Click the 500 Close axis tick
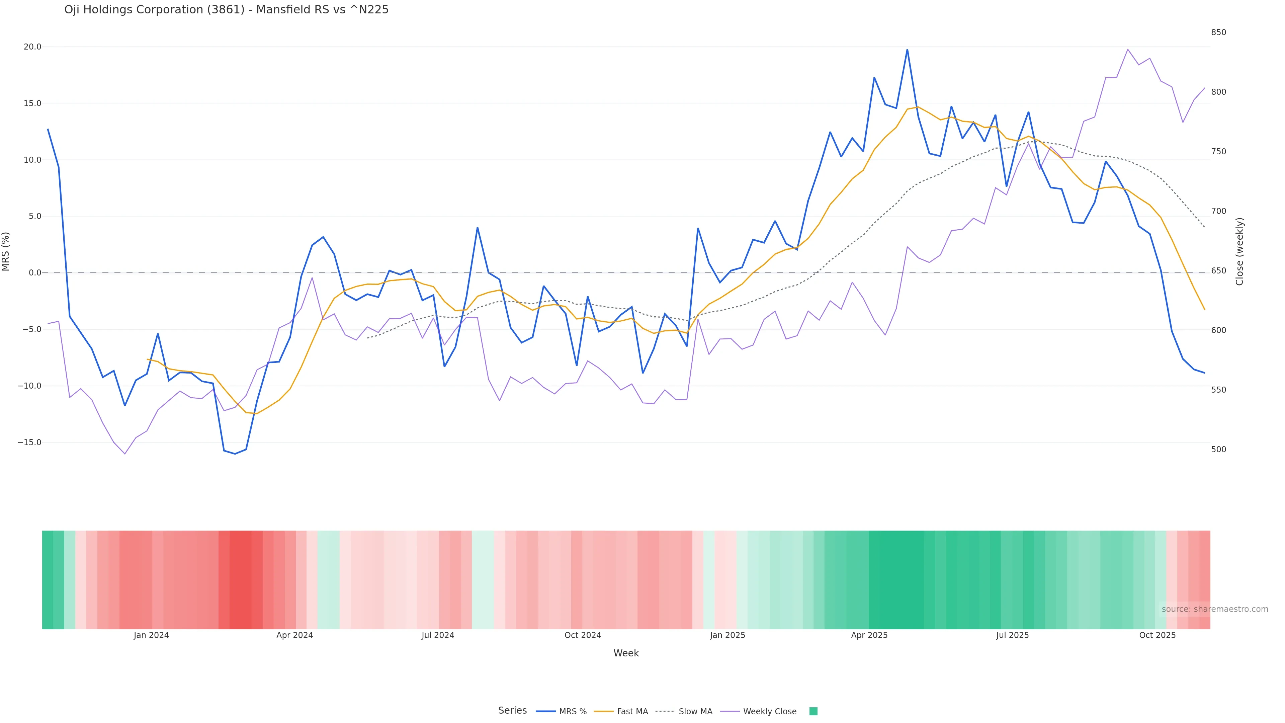The height and width of the screenshot is (723, 1285). pos(1219,450)
